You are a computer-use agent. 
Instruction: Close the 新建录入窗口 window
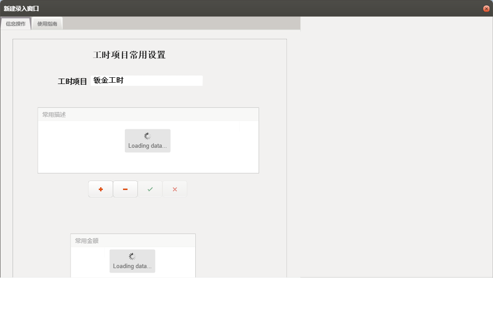point(486,9)
